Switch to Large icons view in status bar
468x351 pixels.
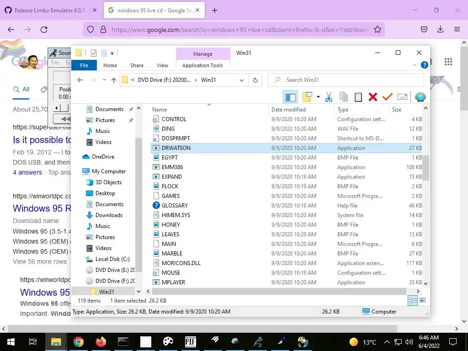[423, 300]
